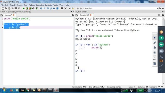Open the Tools menu
The height and width of the screenshot is (93, 165).
(x=55, y=5)
